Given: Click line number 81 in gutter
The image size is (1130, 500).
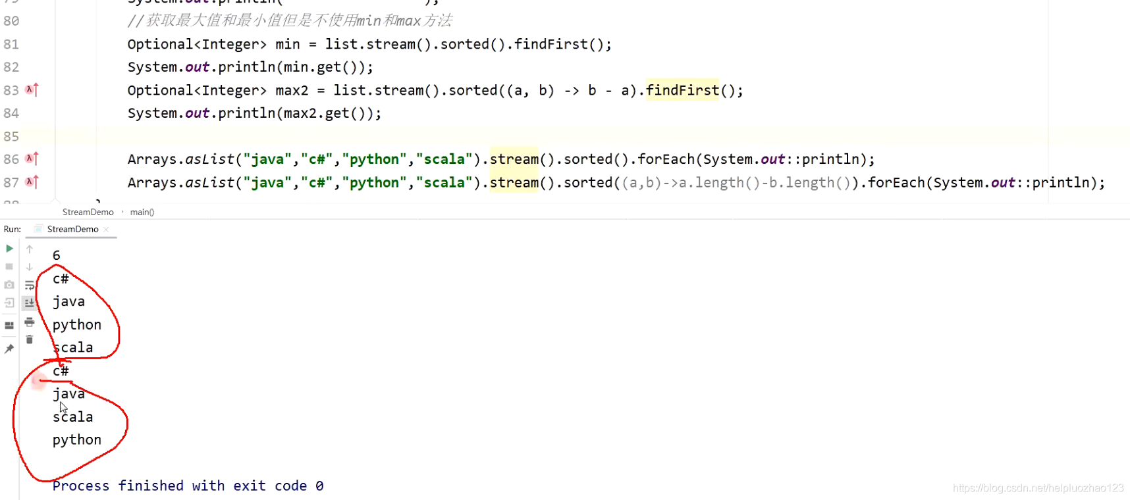Looking at the screenshot, I should coord(11,44).
